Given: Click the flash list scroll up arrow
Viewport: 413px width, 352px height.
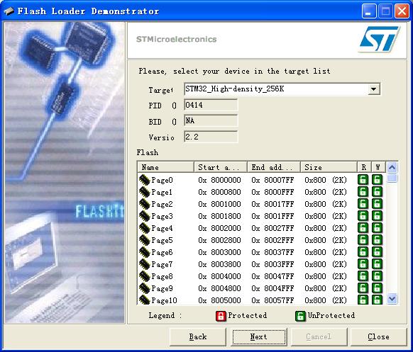Looking at the screenshot, I should point(392,167).
